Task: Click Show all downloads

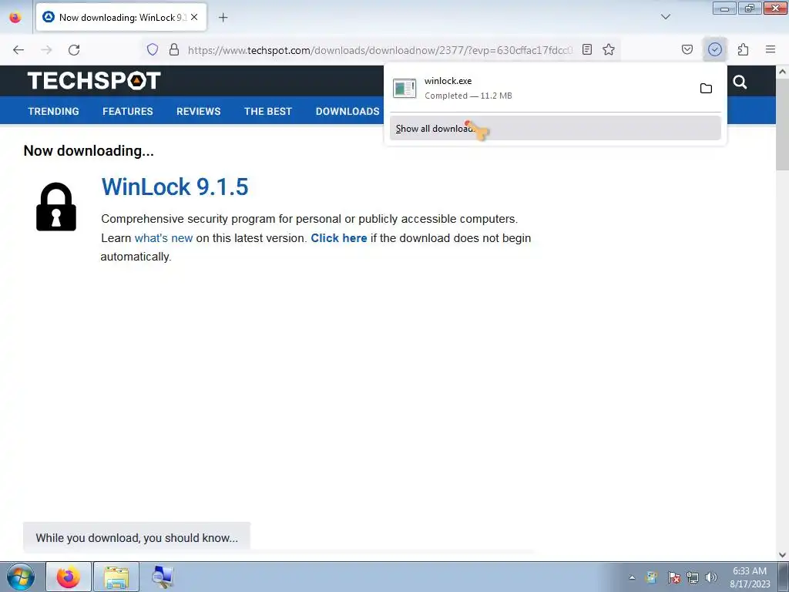Action: (x=555, y=129)
